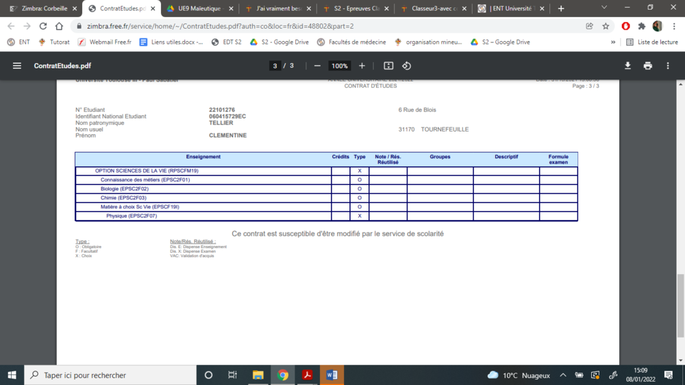Click the PDF page number field

pos(275,66)
